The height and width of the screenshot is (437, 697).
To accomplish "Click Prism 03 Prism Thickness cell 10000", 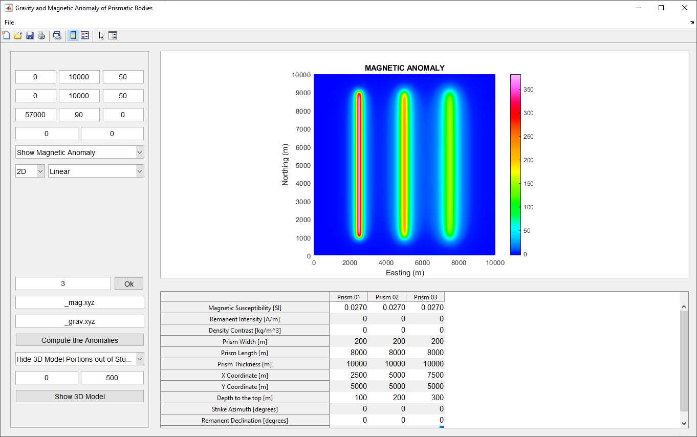I will [x=425, y=364].
